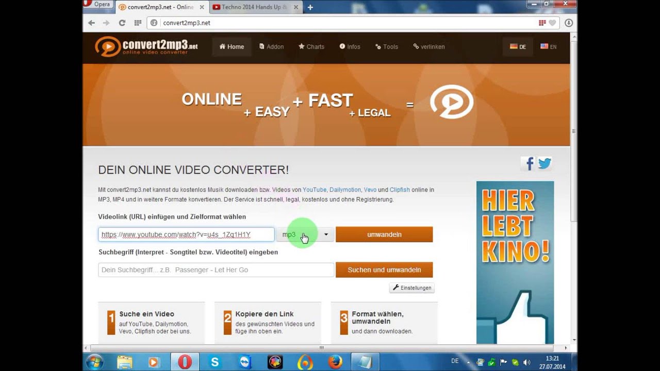Click the video URL input field

186,234
